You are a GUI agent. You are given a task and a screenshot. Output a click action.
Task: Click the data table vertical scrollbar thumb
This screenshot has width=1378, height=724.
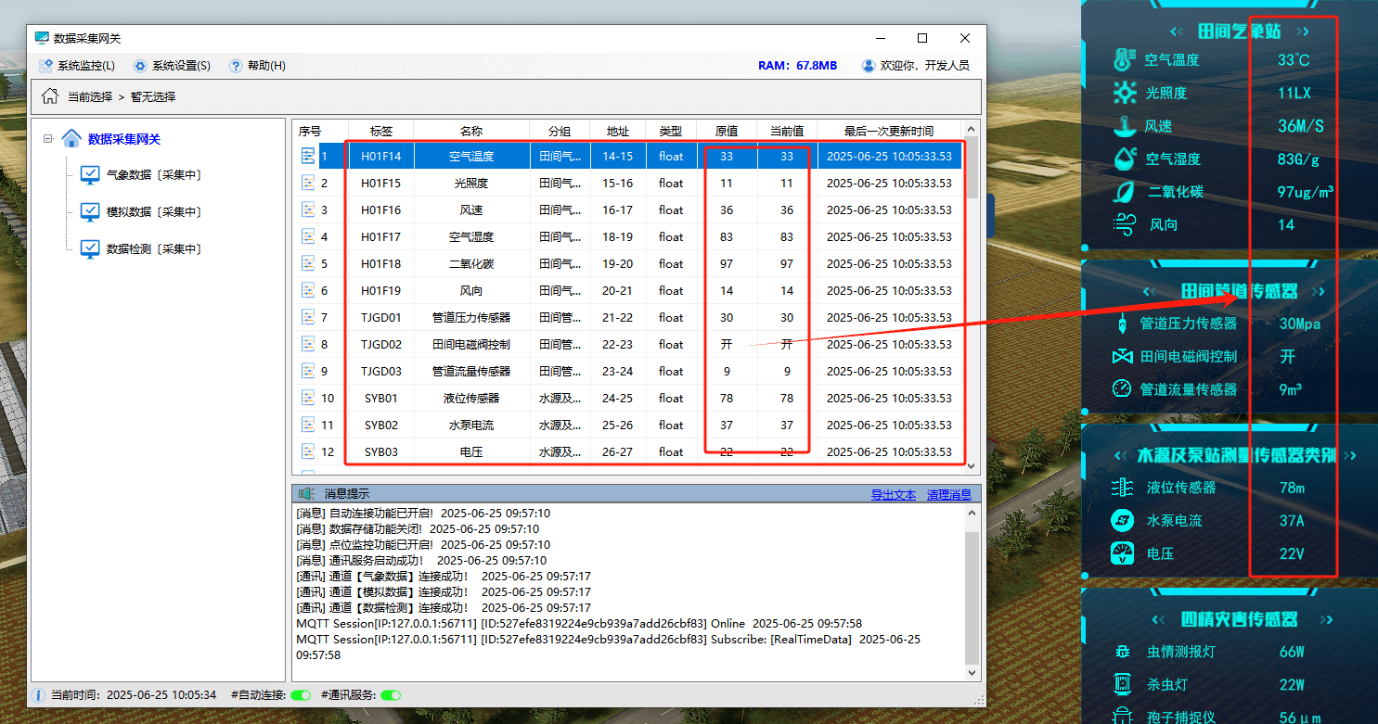pos(972,169)
